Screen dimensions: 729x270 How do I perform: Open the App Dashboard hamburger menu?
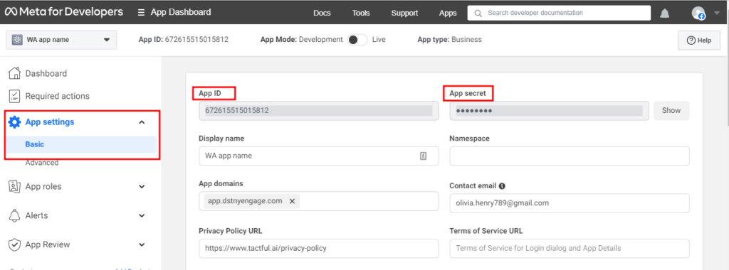click(x=142, y=13)
